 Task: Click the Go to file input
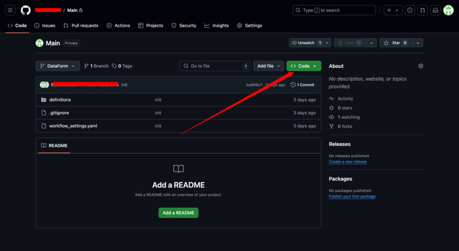point(215,66)
